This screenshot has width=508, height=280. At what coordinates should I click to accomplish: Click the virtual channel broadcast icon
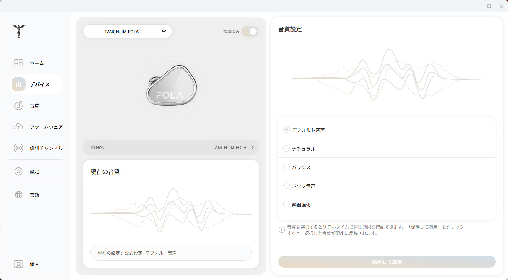coord(19,148)
